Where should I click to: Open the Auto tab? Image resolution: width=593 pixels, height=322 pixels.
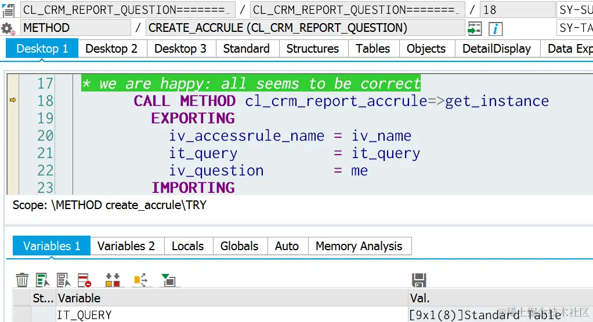(287, 246)
